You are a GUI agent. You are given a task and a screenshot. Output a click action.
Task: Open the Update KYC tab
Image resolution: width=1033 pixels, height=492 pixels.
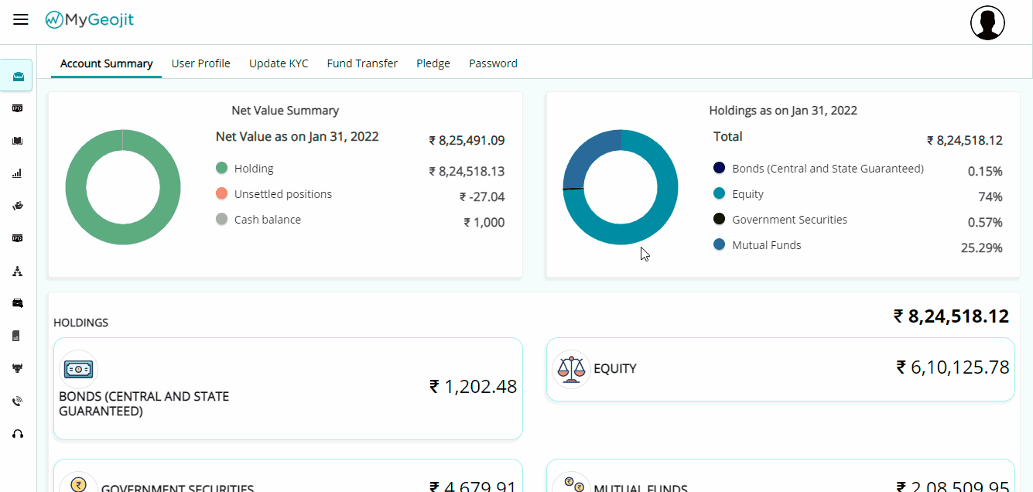pos(279,63)
